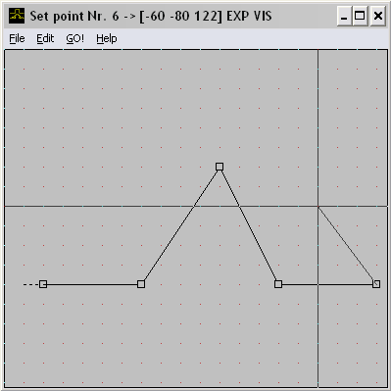Click the window title bar text
The image size is (391, 391).
(151, 16)
